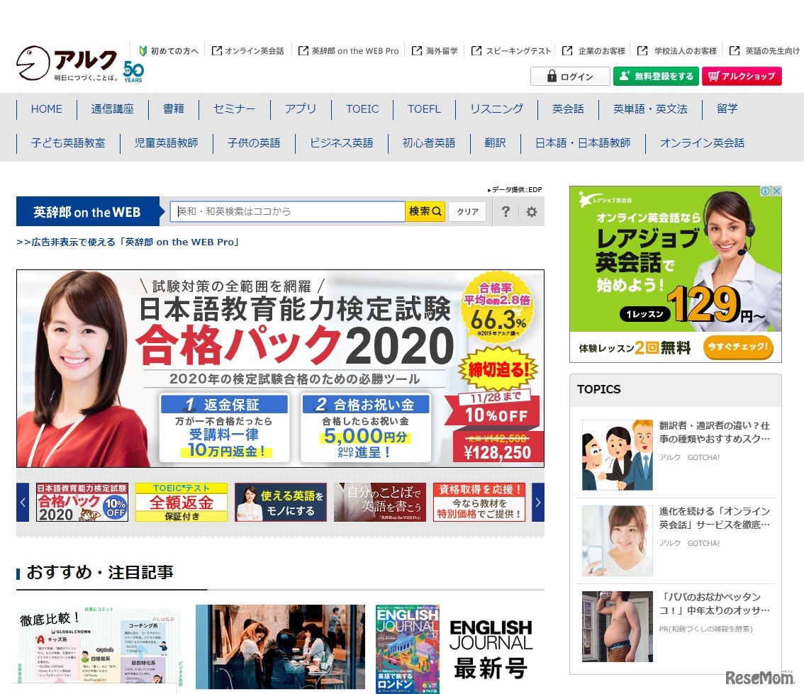Open the 書籍 navigation item

173,108
